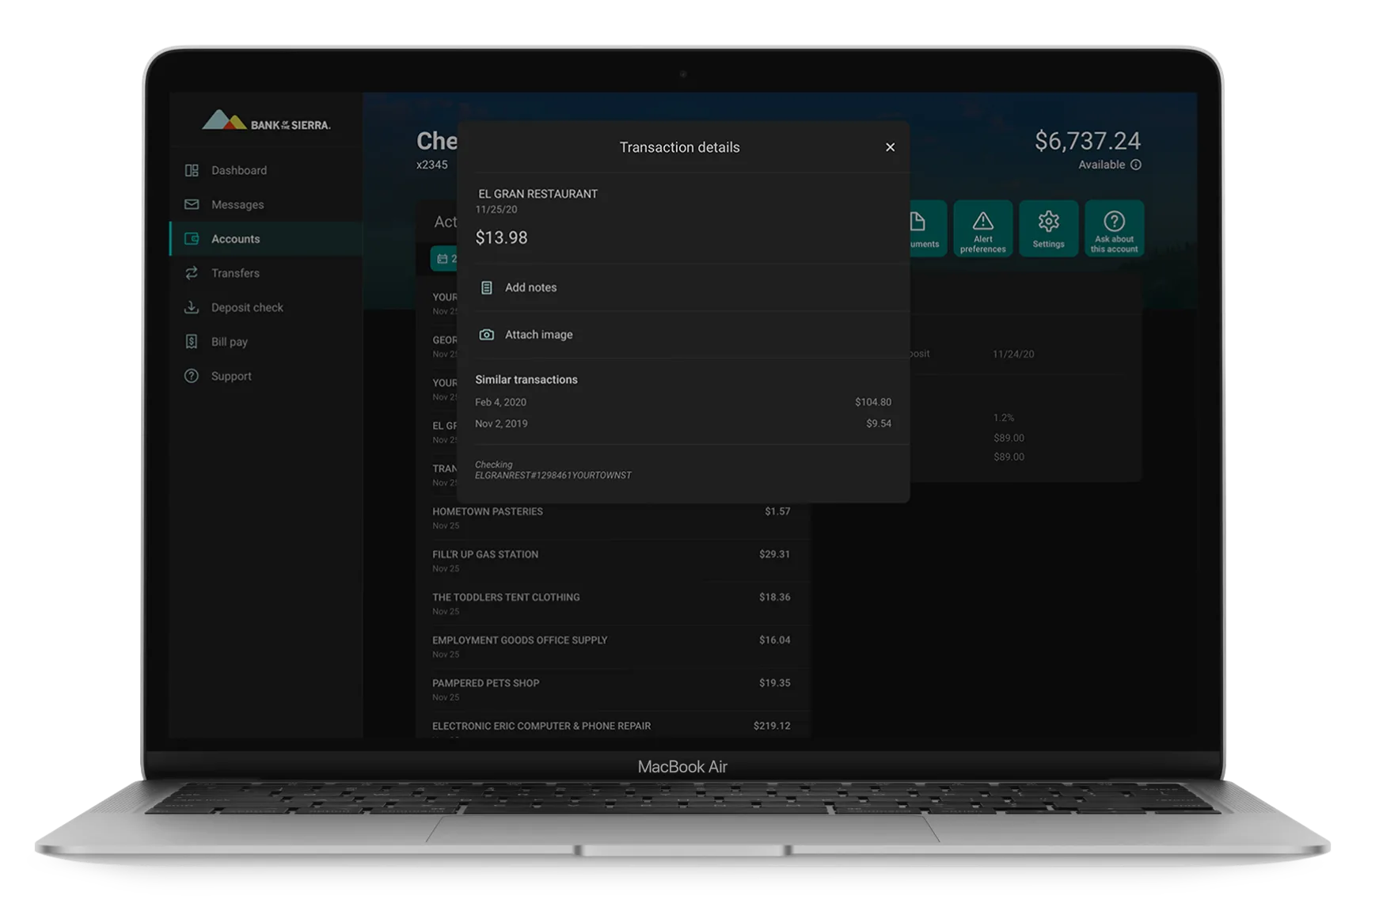Click the Available balance info icon
The image size is (1379, 915).
[x=1136, y=165]
